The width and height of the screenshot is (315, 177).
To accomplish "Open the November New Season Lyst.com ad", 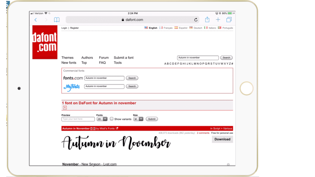I will click(90, 164).
